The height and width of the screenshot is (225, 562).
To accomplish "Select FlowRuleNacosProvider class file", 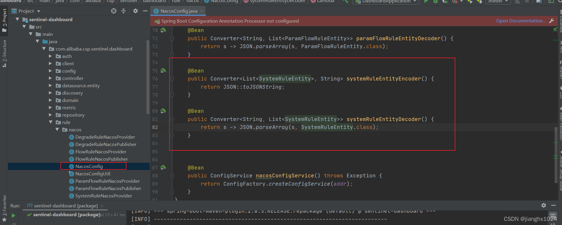I will click(101, 152).
